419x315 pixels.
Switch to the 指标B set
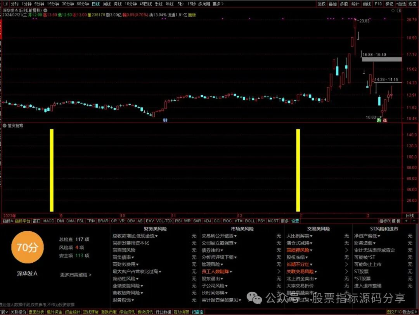[x=384, y=221]
